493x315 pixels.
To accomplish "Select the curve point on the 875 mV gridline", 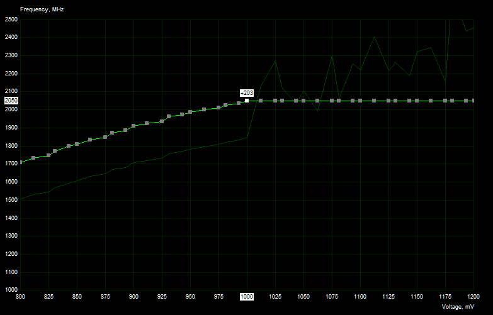I will [x=105, y=137].
